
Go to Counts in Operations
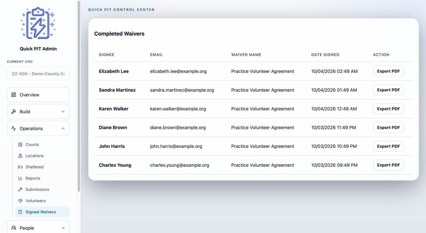42,145
